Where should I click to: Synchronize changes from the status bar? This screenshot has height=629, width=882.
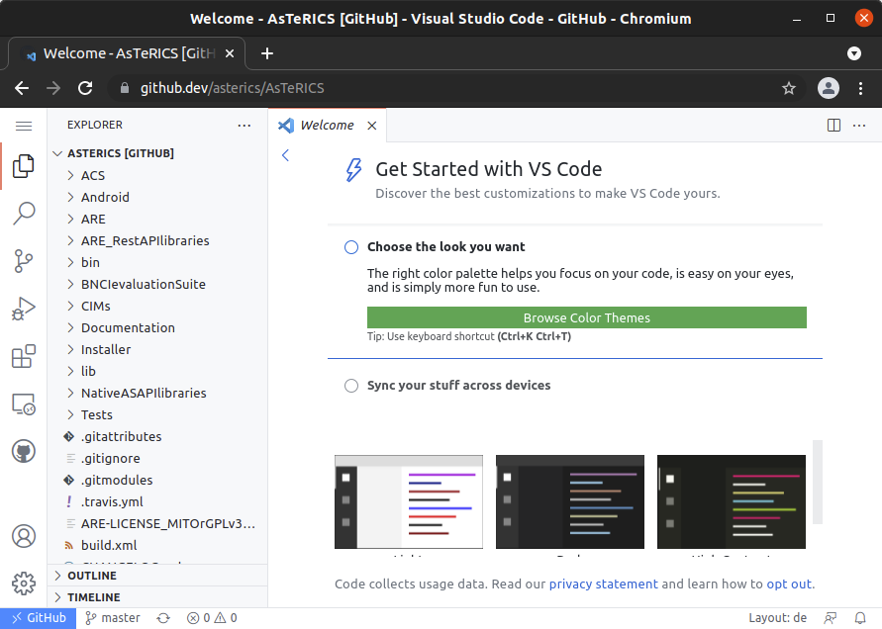coord(163,618)
